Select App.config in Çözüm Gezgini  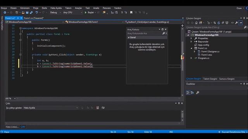click(x=203, y=45)
